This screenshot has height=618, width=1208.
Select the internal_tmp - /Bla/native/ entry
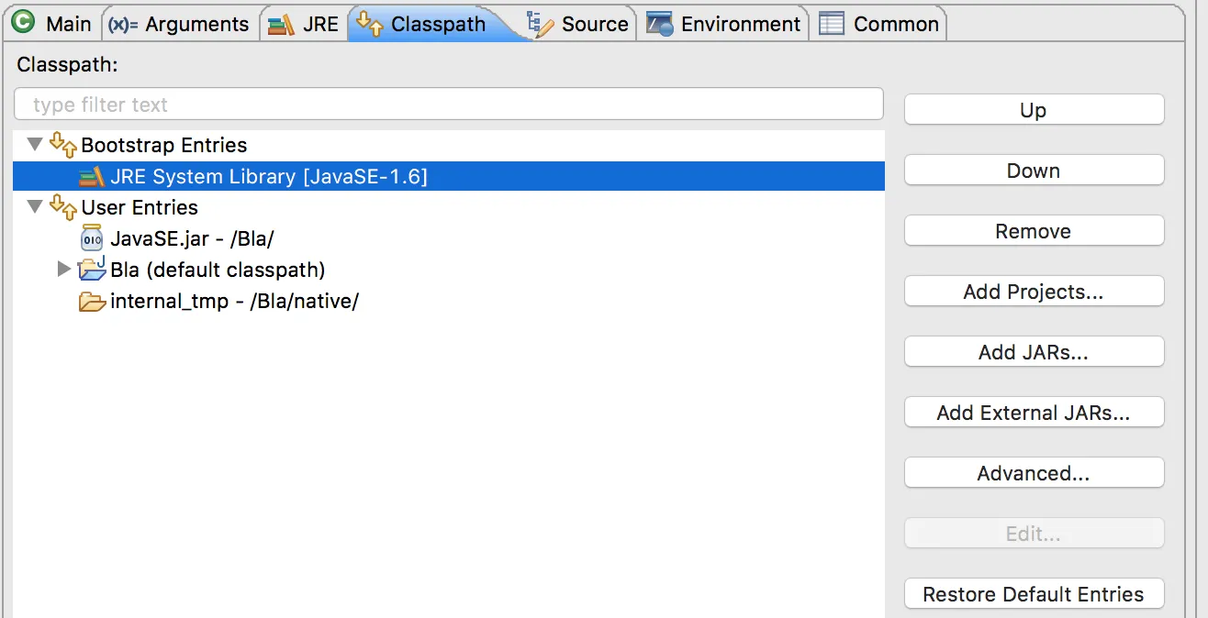(233, 302)
